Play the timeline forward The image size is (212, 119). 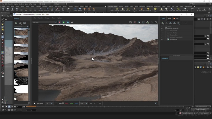pyautogui.click(x=12, y=107)
